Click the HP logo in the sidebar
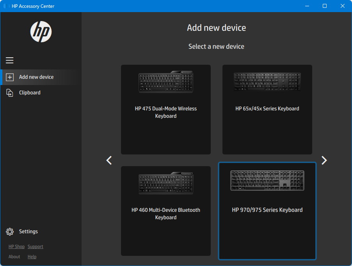352x266 pixels. click(x=40, y=32)
